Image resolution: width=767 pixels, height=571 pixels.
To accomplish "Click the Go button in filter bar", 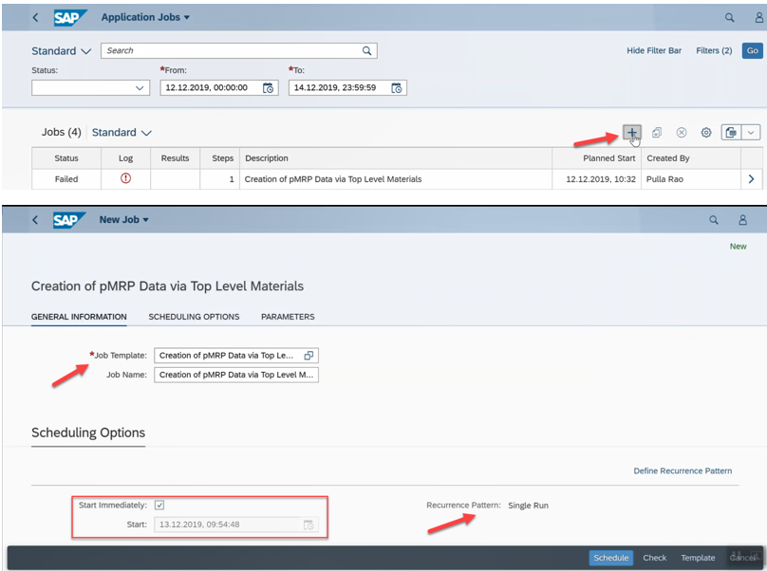I will pyautogui.click(x=752, y=50).
